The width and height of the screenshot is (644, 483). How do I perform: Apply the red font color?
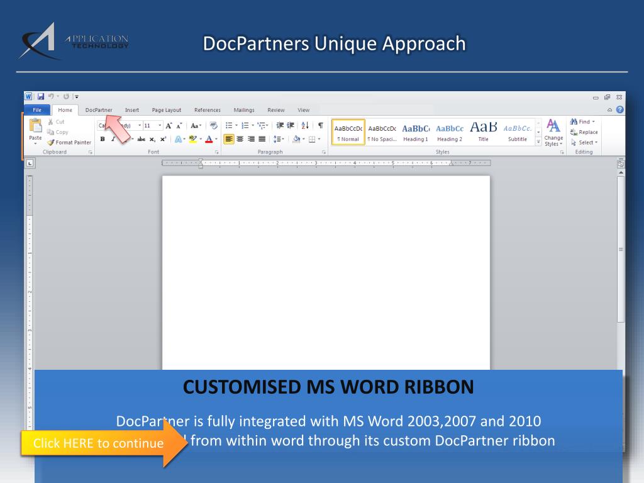coord(209,139)
